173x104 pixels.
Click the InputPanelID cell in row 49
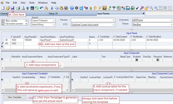tap(31, 43)
